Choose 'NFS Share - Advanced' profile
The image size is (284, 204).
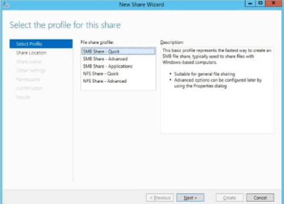click(x=118, y=81)
